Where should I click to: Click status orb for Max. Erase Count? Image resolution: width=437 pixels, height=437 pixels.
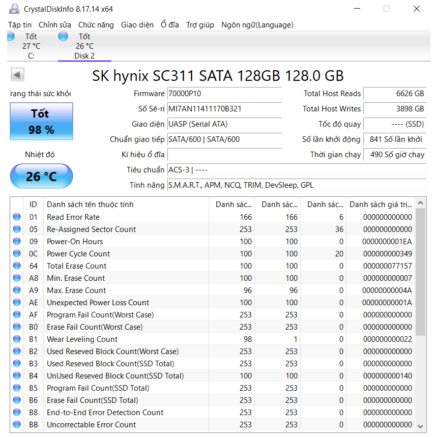pos(17,290)
